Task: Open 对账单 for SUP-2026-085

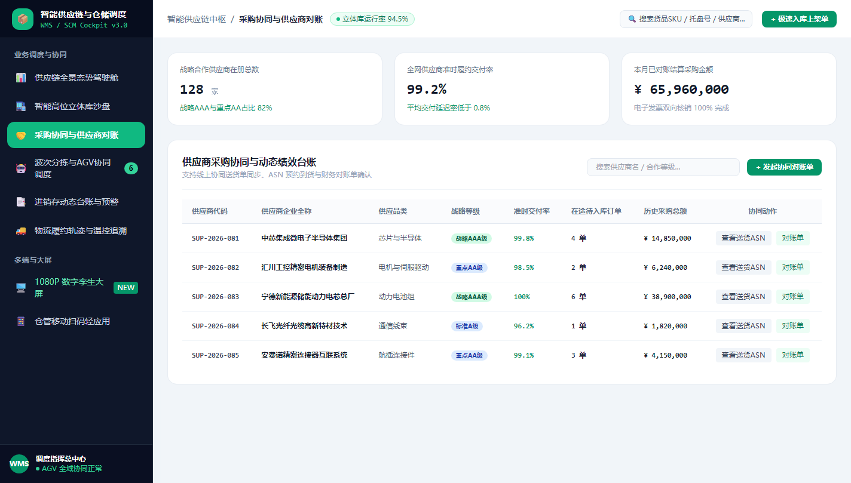Action: (x=793, y=355)
